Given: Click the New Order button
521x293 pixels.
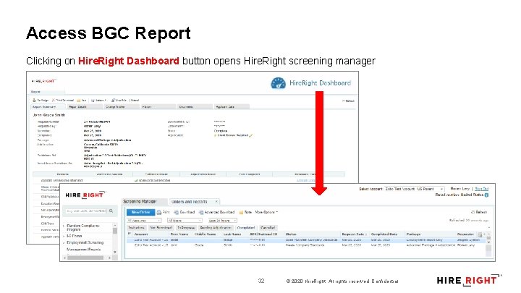Looking at the screenshot, I should click(140, 212).
